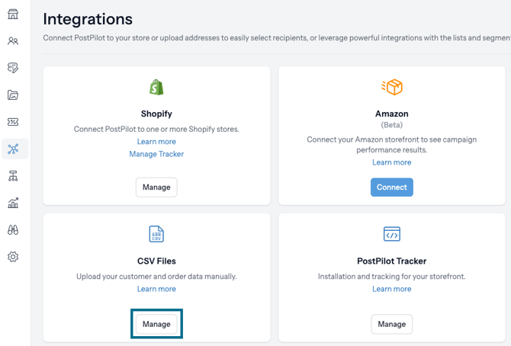Open the audiences people sidebar icon
Screen dimensions: 511x346
(x=13, y=41)
